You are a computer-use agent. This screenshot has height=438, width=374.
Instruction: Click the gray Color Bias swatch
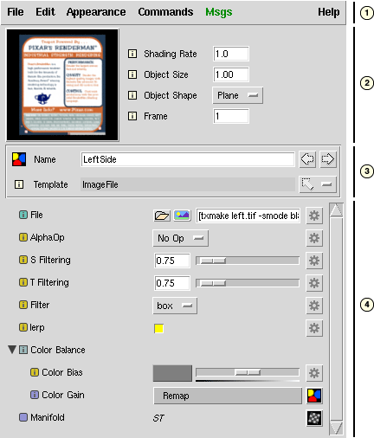pos(172,373)
